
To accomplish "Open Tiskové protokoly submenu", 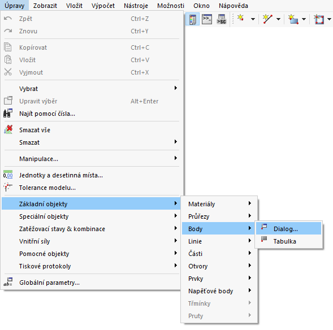I will tap(91, 266).
